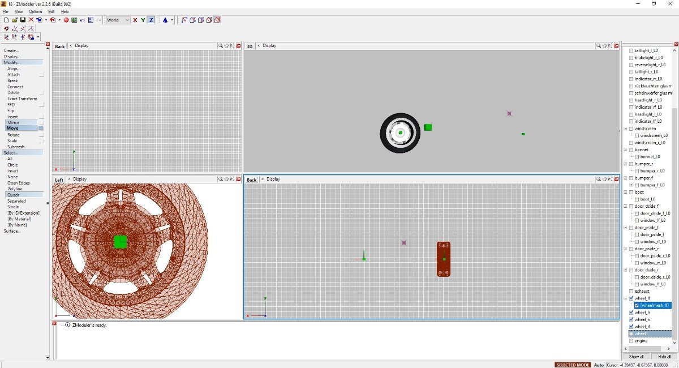Viewport: 679px width, 368px height.
Task: Collapse the door_dside_f tree node
Action: pyautogui.click(x=626, y=206)
